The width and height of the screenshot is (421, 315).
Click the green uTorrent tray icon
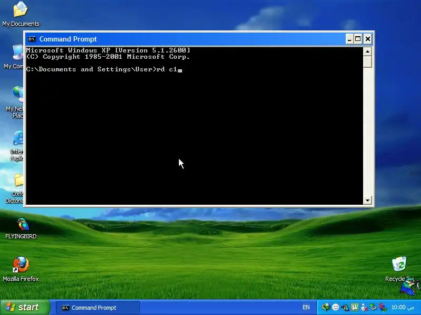point(355,307)
